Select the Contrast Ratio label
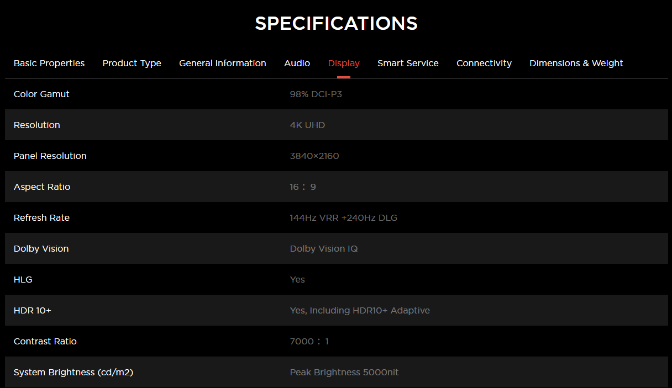Image resolution: width=672 pixels, height=388 pixels. (45, 342)
